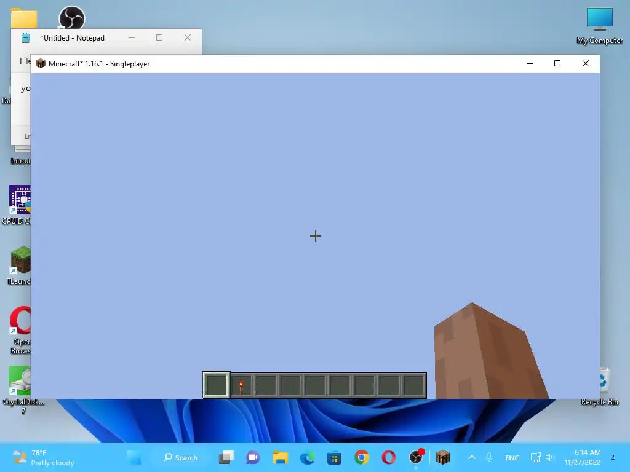Image resolution: width=630 pixels, height=472 pixels.
Task: Open the Chat app in taskbar
Action: click(253, 457)
